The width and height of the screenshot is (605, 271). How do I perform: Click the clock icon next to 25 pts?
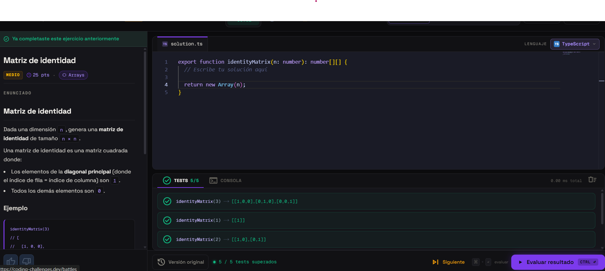pyautogui.click(x=29, y=75)
